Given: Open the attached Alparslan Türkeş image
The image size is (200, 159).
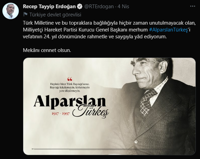Looking at the screenshot, I should (109, 106).
